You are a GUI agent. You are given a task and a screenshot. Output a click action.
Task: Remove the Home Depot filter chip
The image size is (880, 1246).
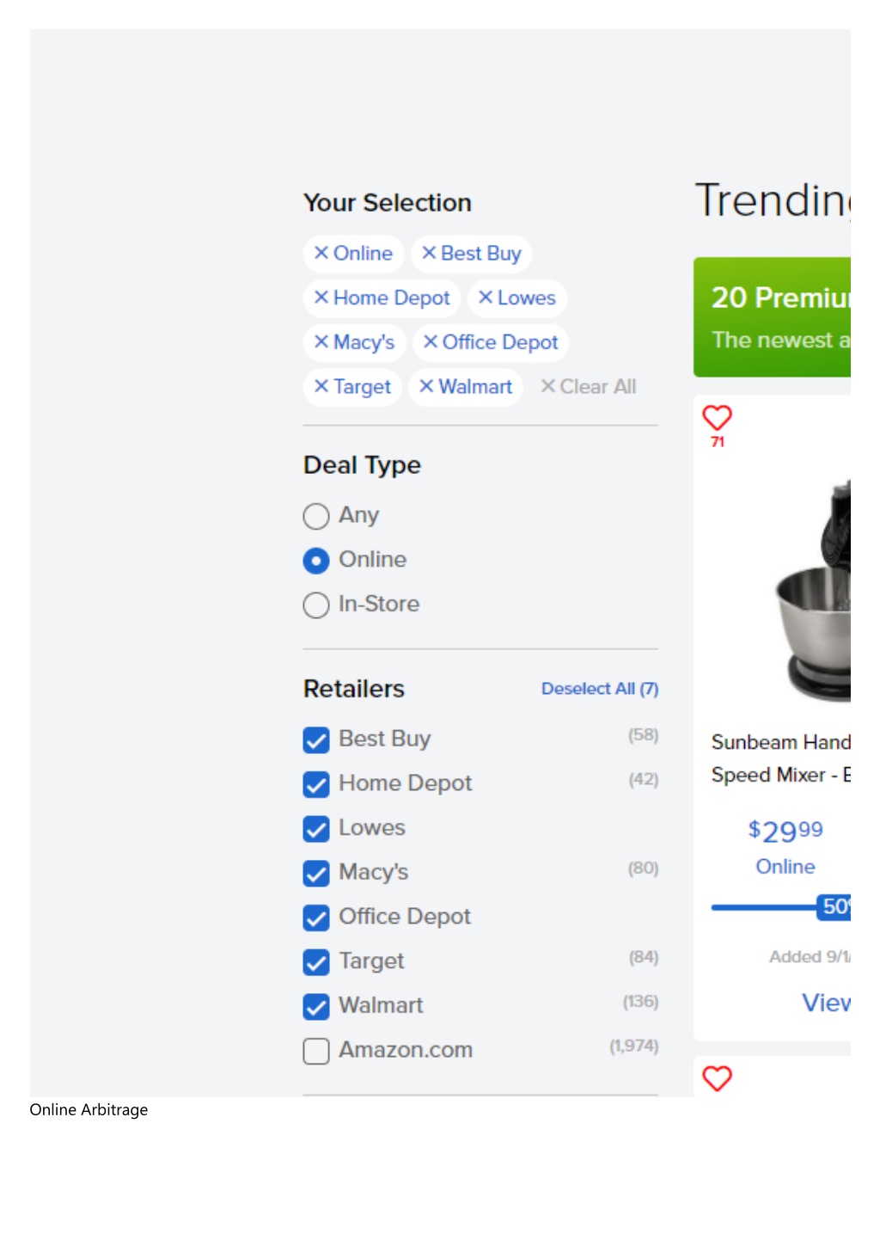(x=382, y=298)
